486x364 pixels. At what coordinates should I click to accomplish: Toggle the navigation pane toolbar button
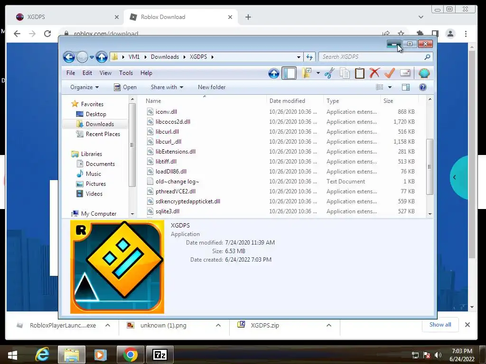point(289,73)
